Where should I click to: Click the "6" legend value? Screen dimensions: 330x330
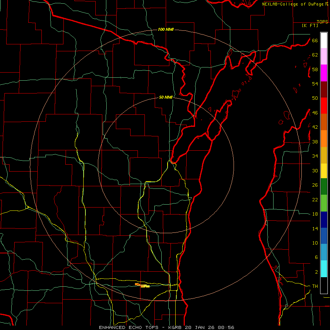pos(316,257)
